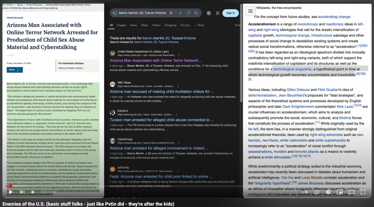Open Google quick settings gear
The width and height of the screenshot is (374, 207).
209,13
